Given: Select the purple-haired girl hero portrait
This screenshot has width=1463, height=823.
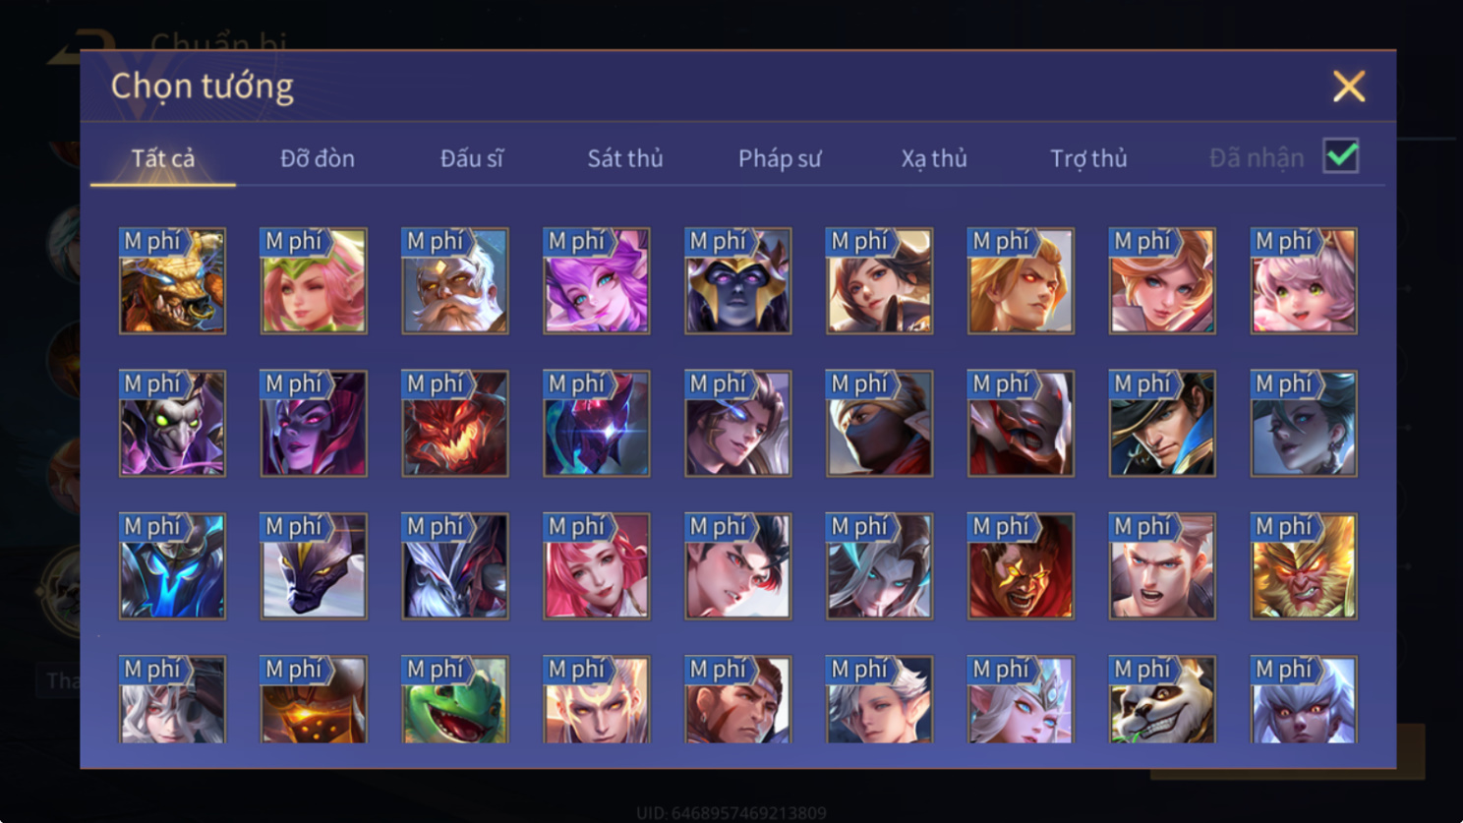Looking at the screenshot, I should (x=597, y=281).
